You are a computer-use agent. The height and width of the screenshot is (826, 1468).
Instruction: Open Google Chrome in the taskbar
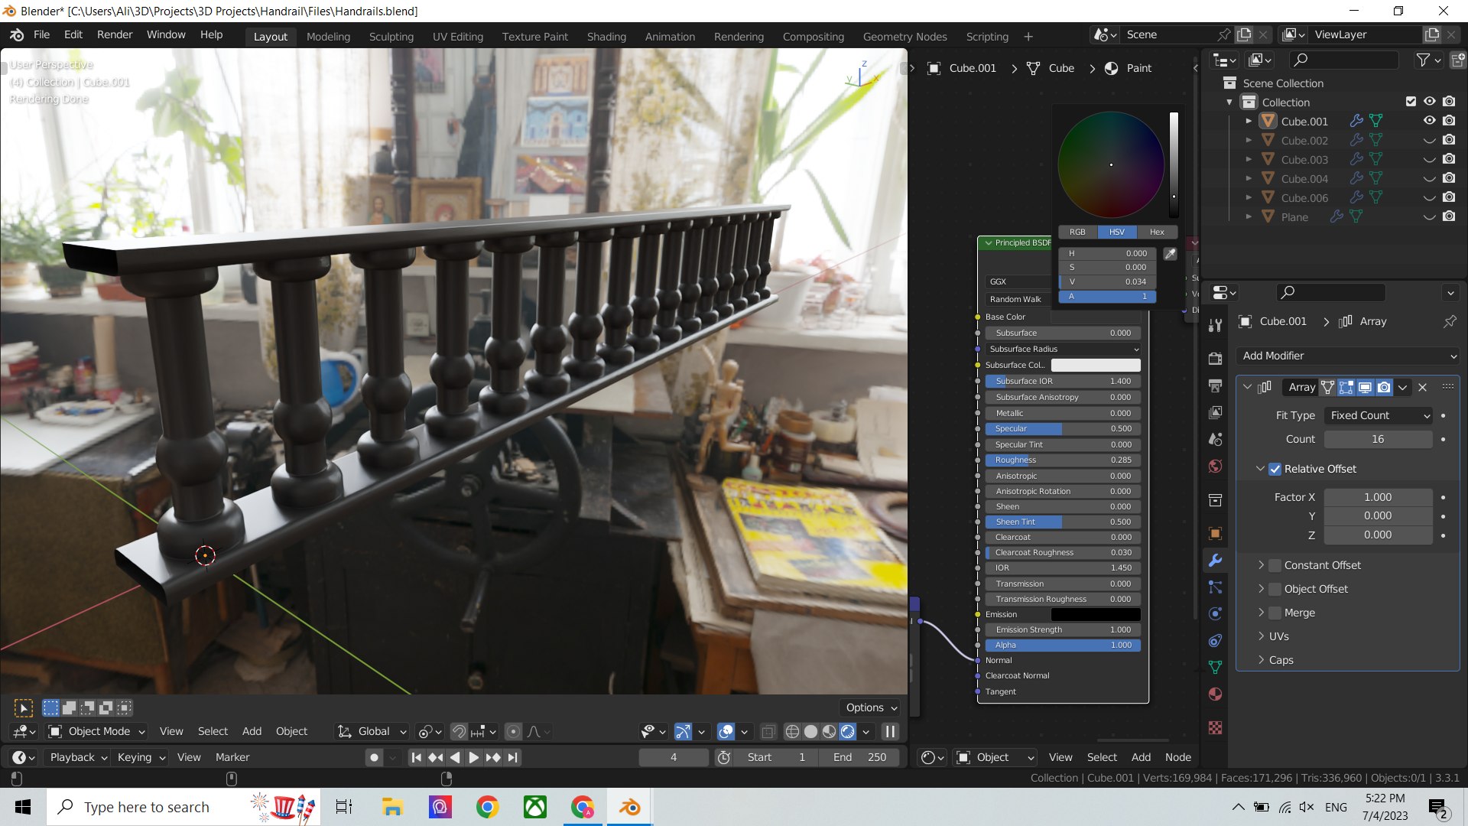click(487, 807)
